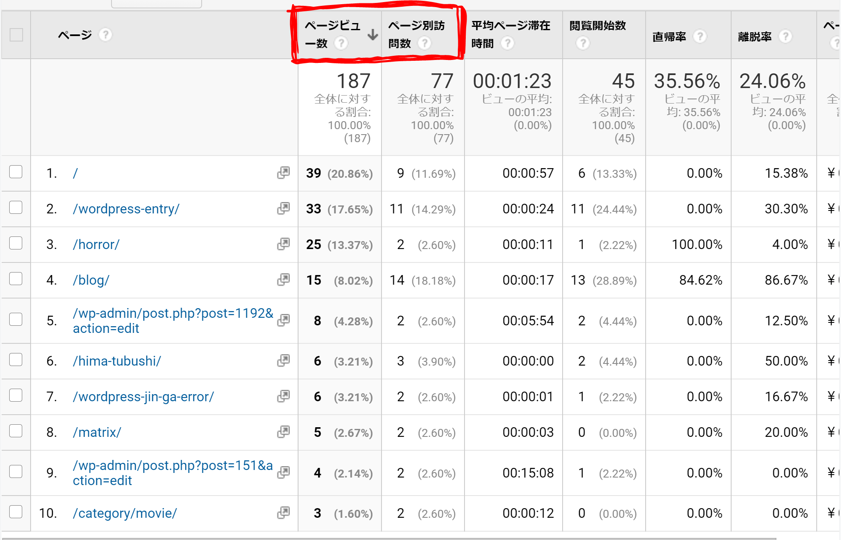Screen dimensions: 841x540
Task: Click total unique pageviews value 77
Action: 442,81
